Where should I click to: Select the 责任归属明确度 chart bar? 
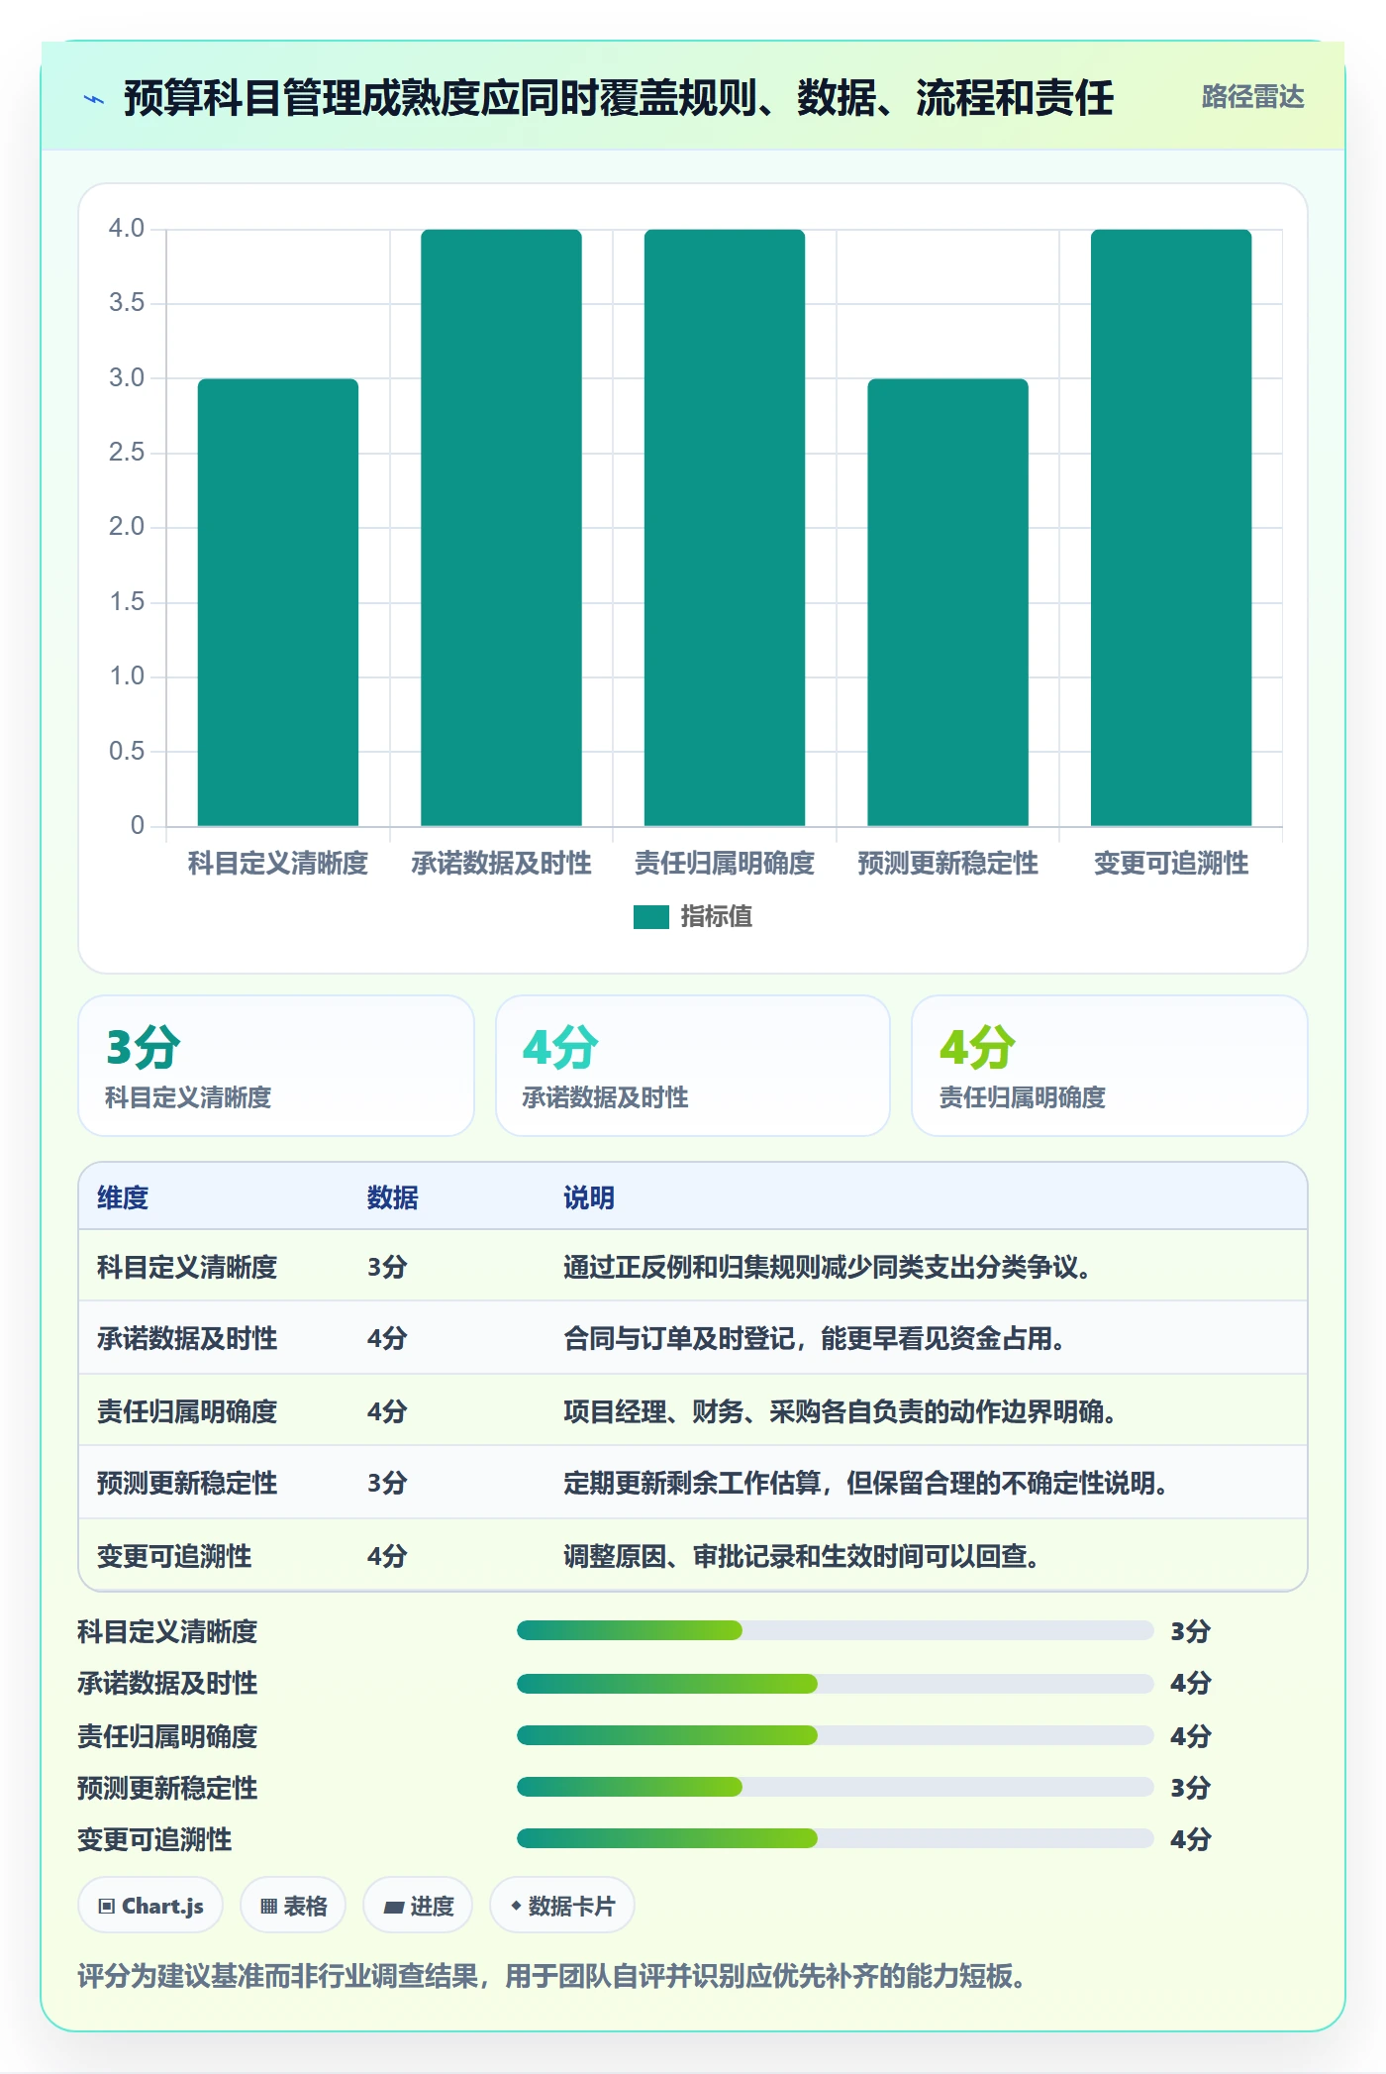pos(725,528)
